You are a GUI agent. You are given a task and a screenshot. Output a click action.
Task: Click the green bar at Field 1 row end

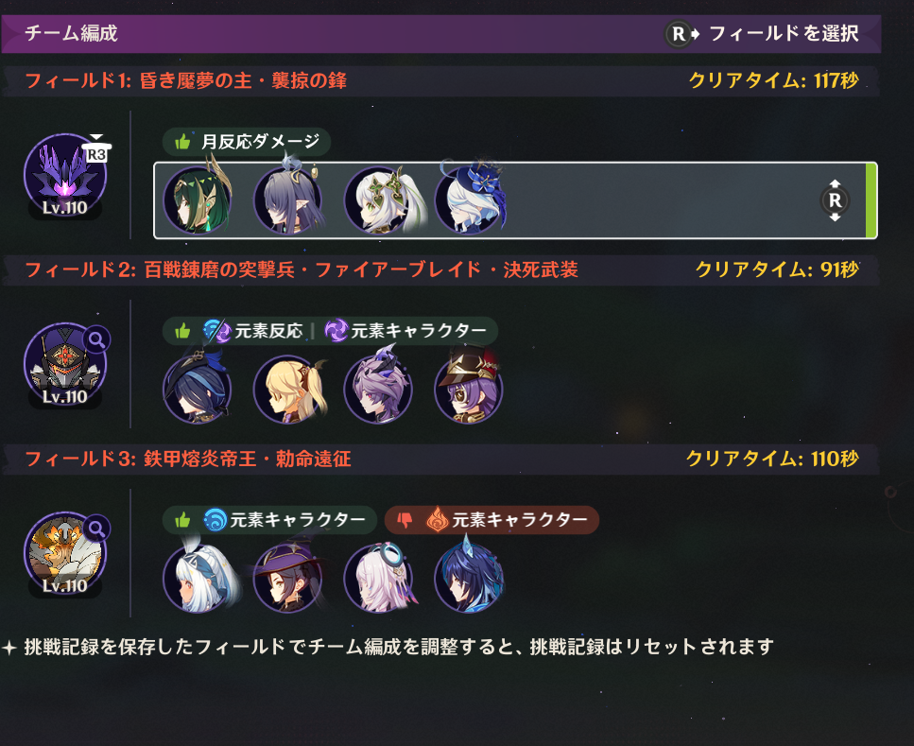click(871, 200)
